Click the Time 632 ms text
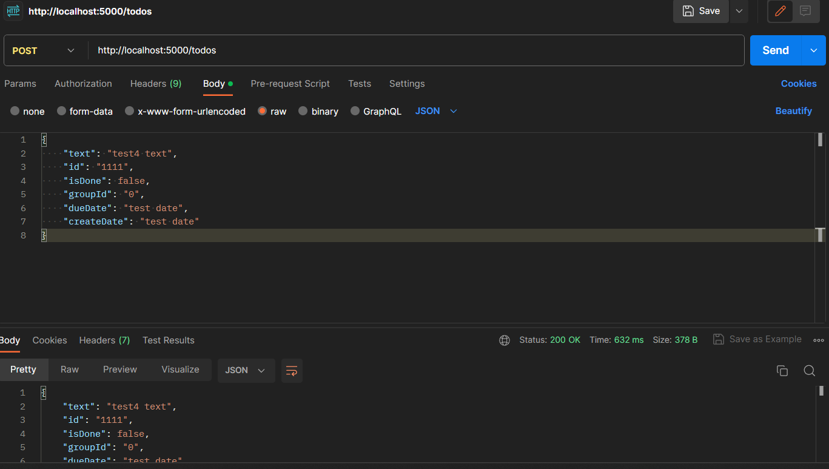 616,340
